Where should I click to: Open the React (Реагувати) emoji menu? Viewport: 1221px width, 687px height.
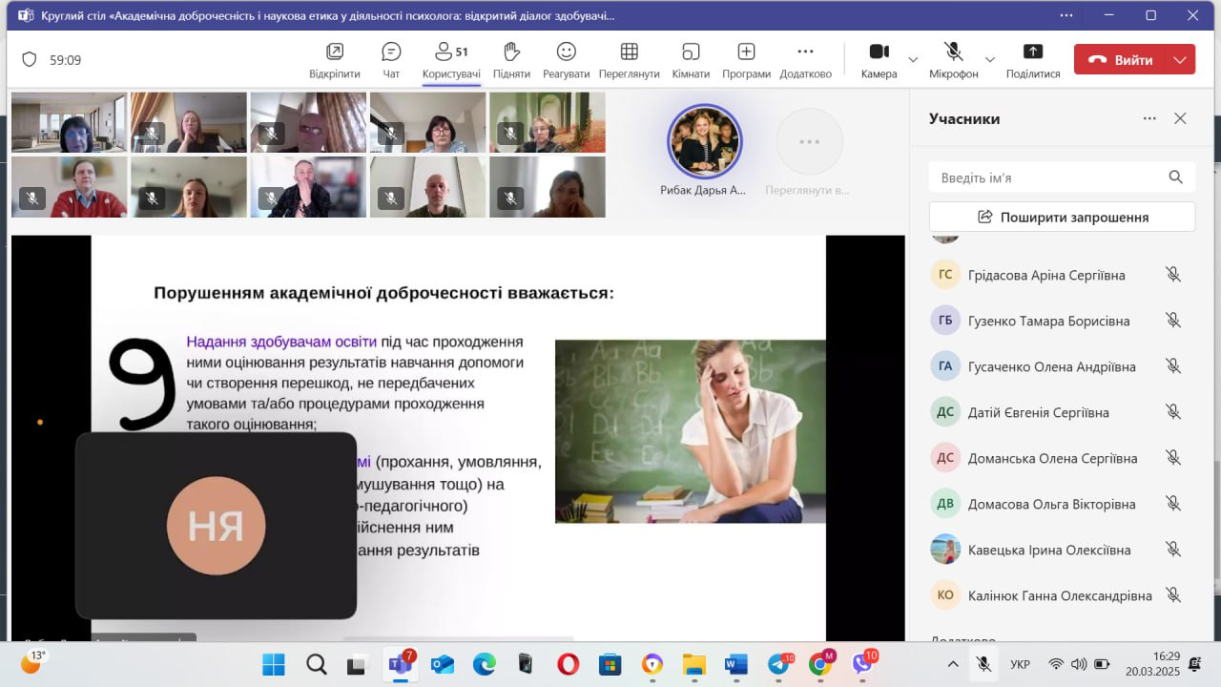click(566, 52)
